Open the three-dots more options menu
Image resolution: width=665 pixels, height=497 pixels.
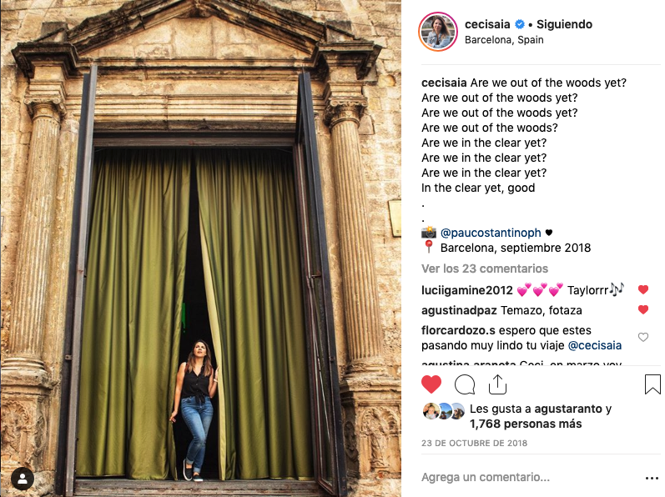652,478
